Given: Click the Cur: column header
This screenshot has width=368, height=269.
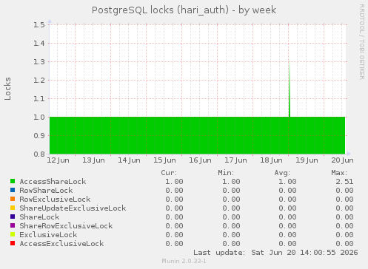Looking at the screenshot, I should pos(169,173).
